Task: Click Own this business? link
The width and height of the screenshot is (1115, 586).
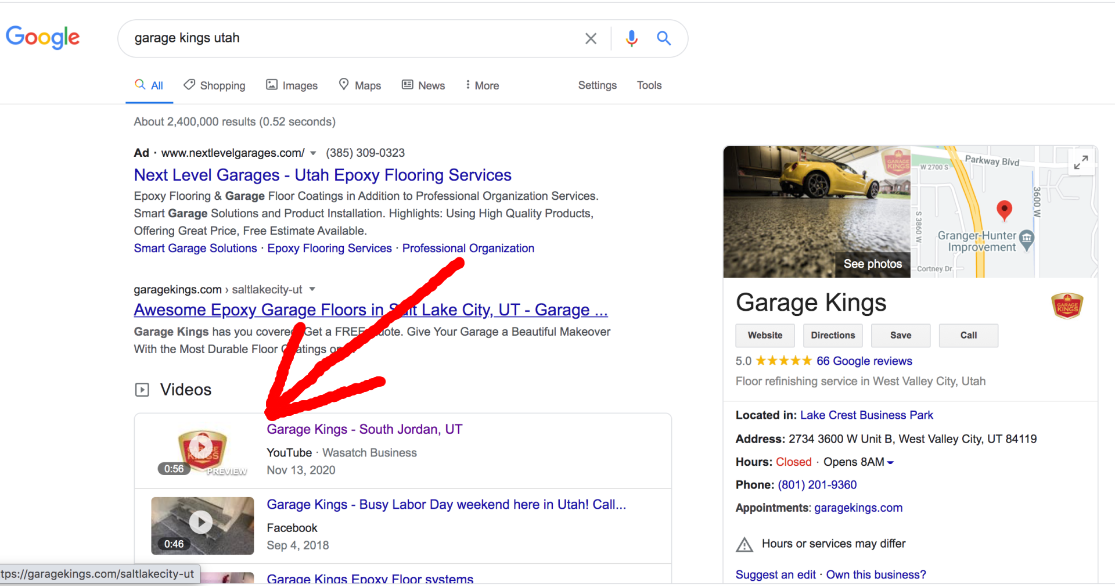Action: click(x=876, y=574)
